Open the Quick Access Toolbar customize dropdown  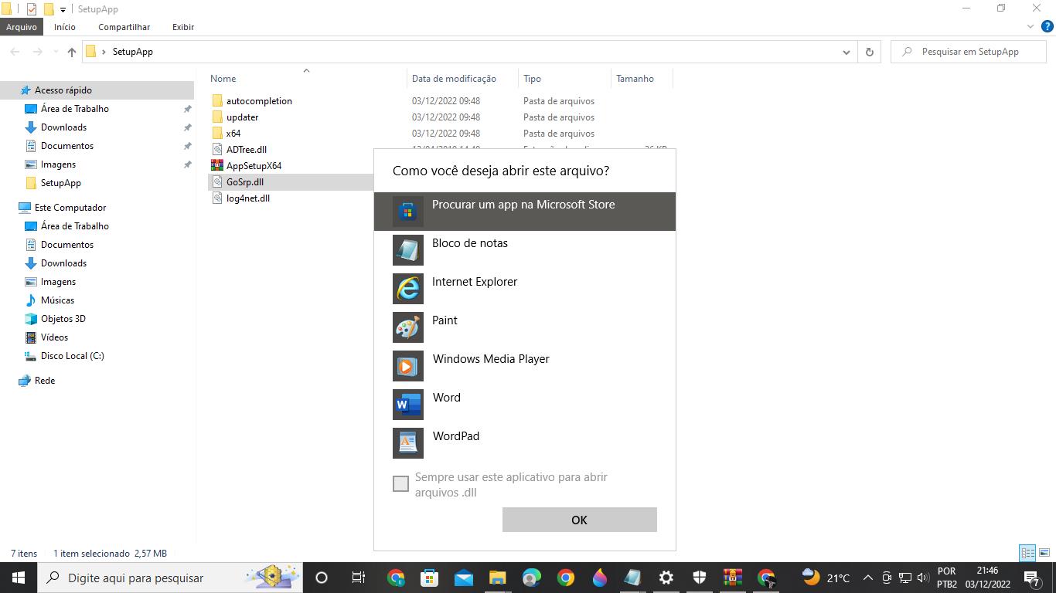tap(63, 9)
